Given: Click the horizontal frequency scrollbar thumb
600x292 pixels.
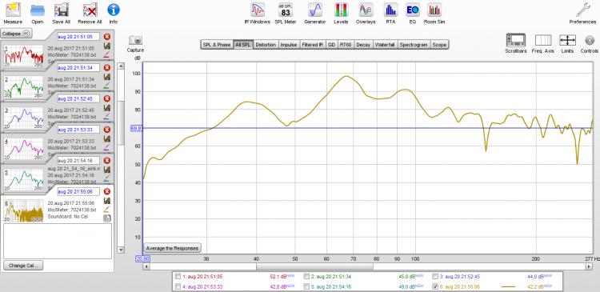Looking at the screenshot, I should coord(314,266).
